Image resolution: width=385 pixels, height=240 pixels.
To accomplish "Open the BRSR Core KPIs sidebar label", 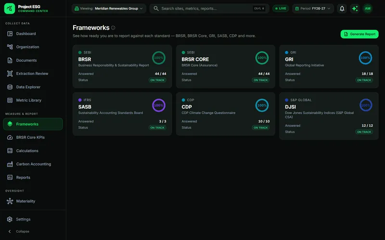I will pos(30,137).
